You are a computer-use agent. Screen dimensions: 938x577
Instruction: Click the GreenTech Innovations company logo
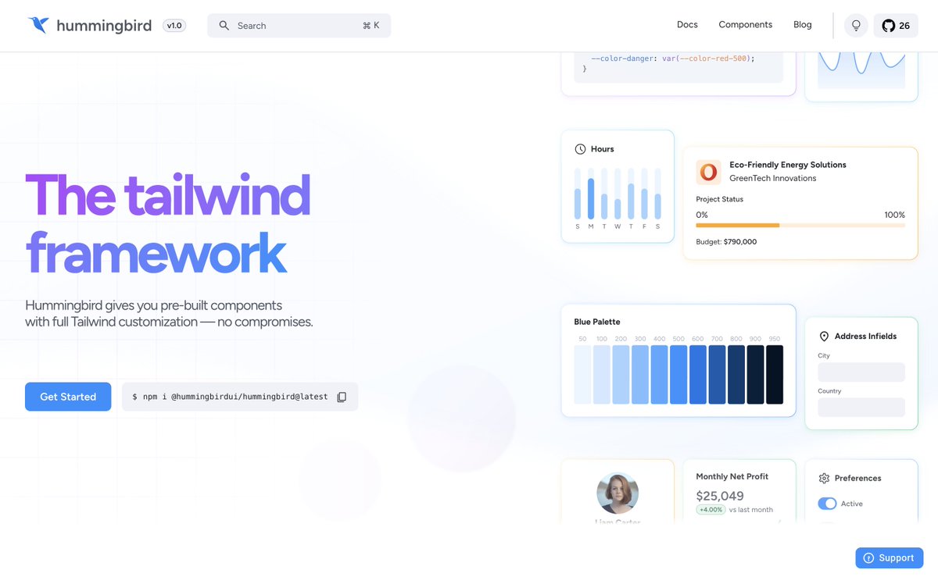[x=708, y=172]
